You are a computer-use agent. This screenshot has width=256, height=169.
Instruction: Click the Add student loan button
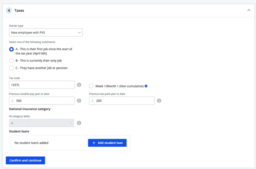coord(107,143)
